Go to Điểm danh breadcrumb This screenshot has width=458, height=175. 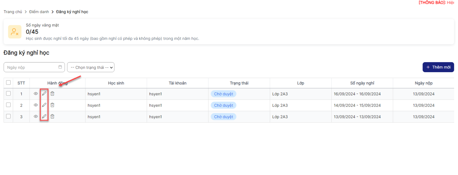39,12
